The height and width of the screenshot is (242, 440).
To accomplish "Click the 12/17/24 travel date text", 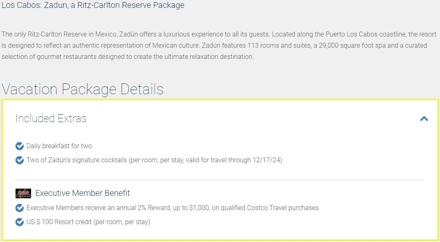I will (x=266, y=160).
